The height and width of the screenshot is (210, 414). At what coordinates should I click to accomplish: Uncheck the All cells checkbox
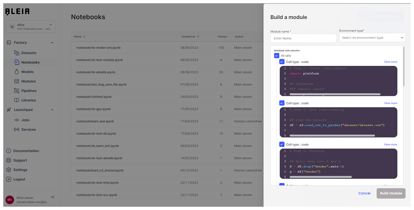[276, 56]
